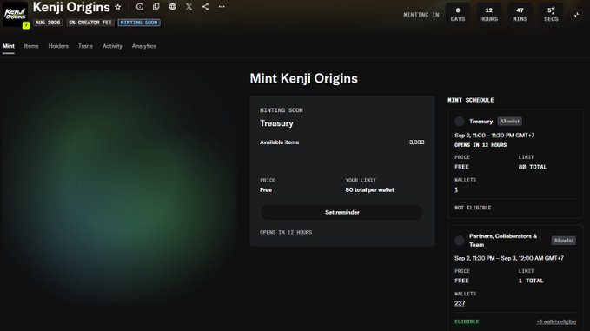Click the green verified badge on logo
The width and height of the screenshot is (590, 331).
coord(26,25)
